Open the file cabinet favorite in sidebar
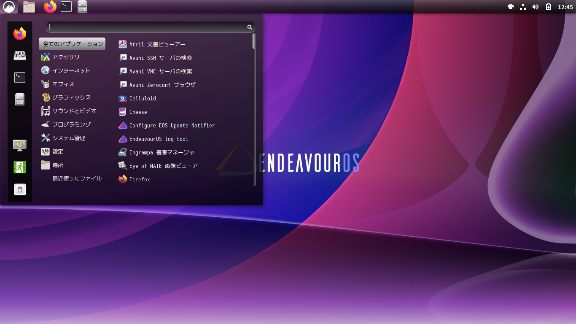Screen dimensions: 576x324 pos(20,99)
